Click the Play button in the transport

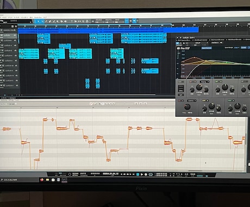[142, 174]
